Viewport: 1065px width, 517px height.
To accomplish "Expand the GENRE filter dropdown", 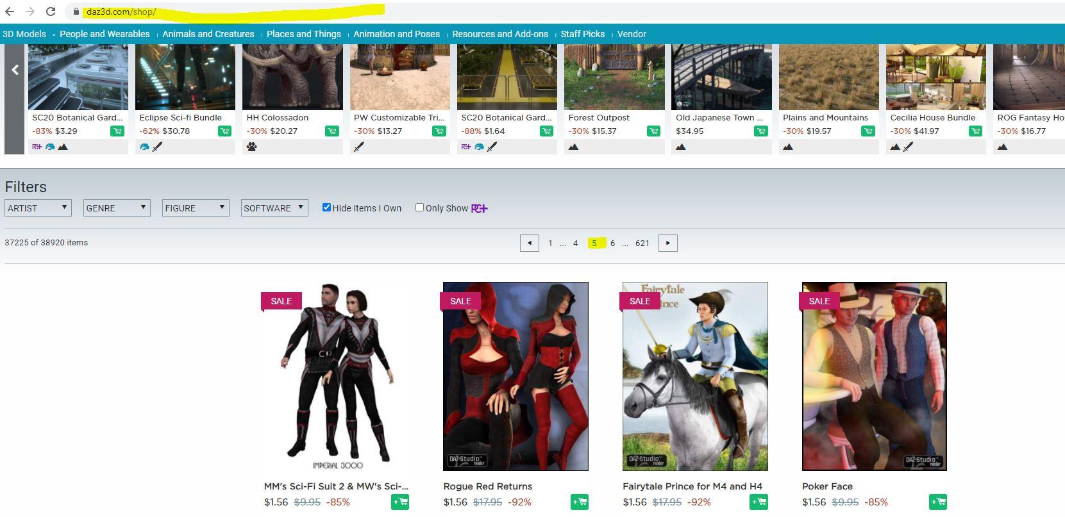I will pyautogui.click(x=117, y=208).
